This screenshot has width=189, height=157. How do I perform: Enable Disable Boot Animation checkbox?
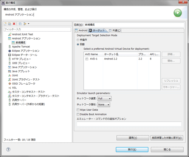click(x=78, y=114)
